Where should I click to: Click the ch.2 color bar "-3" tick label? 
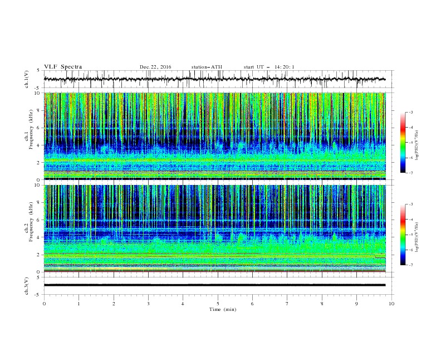click(x=410, y=204)
